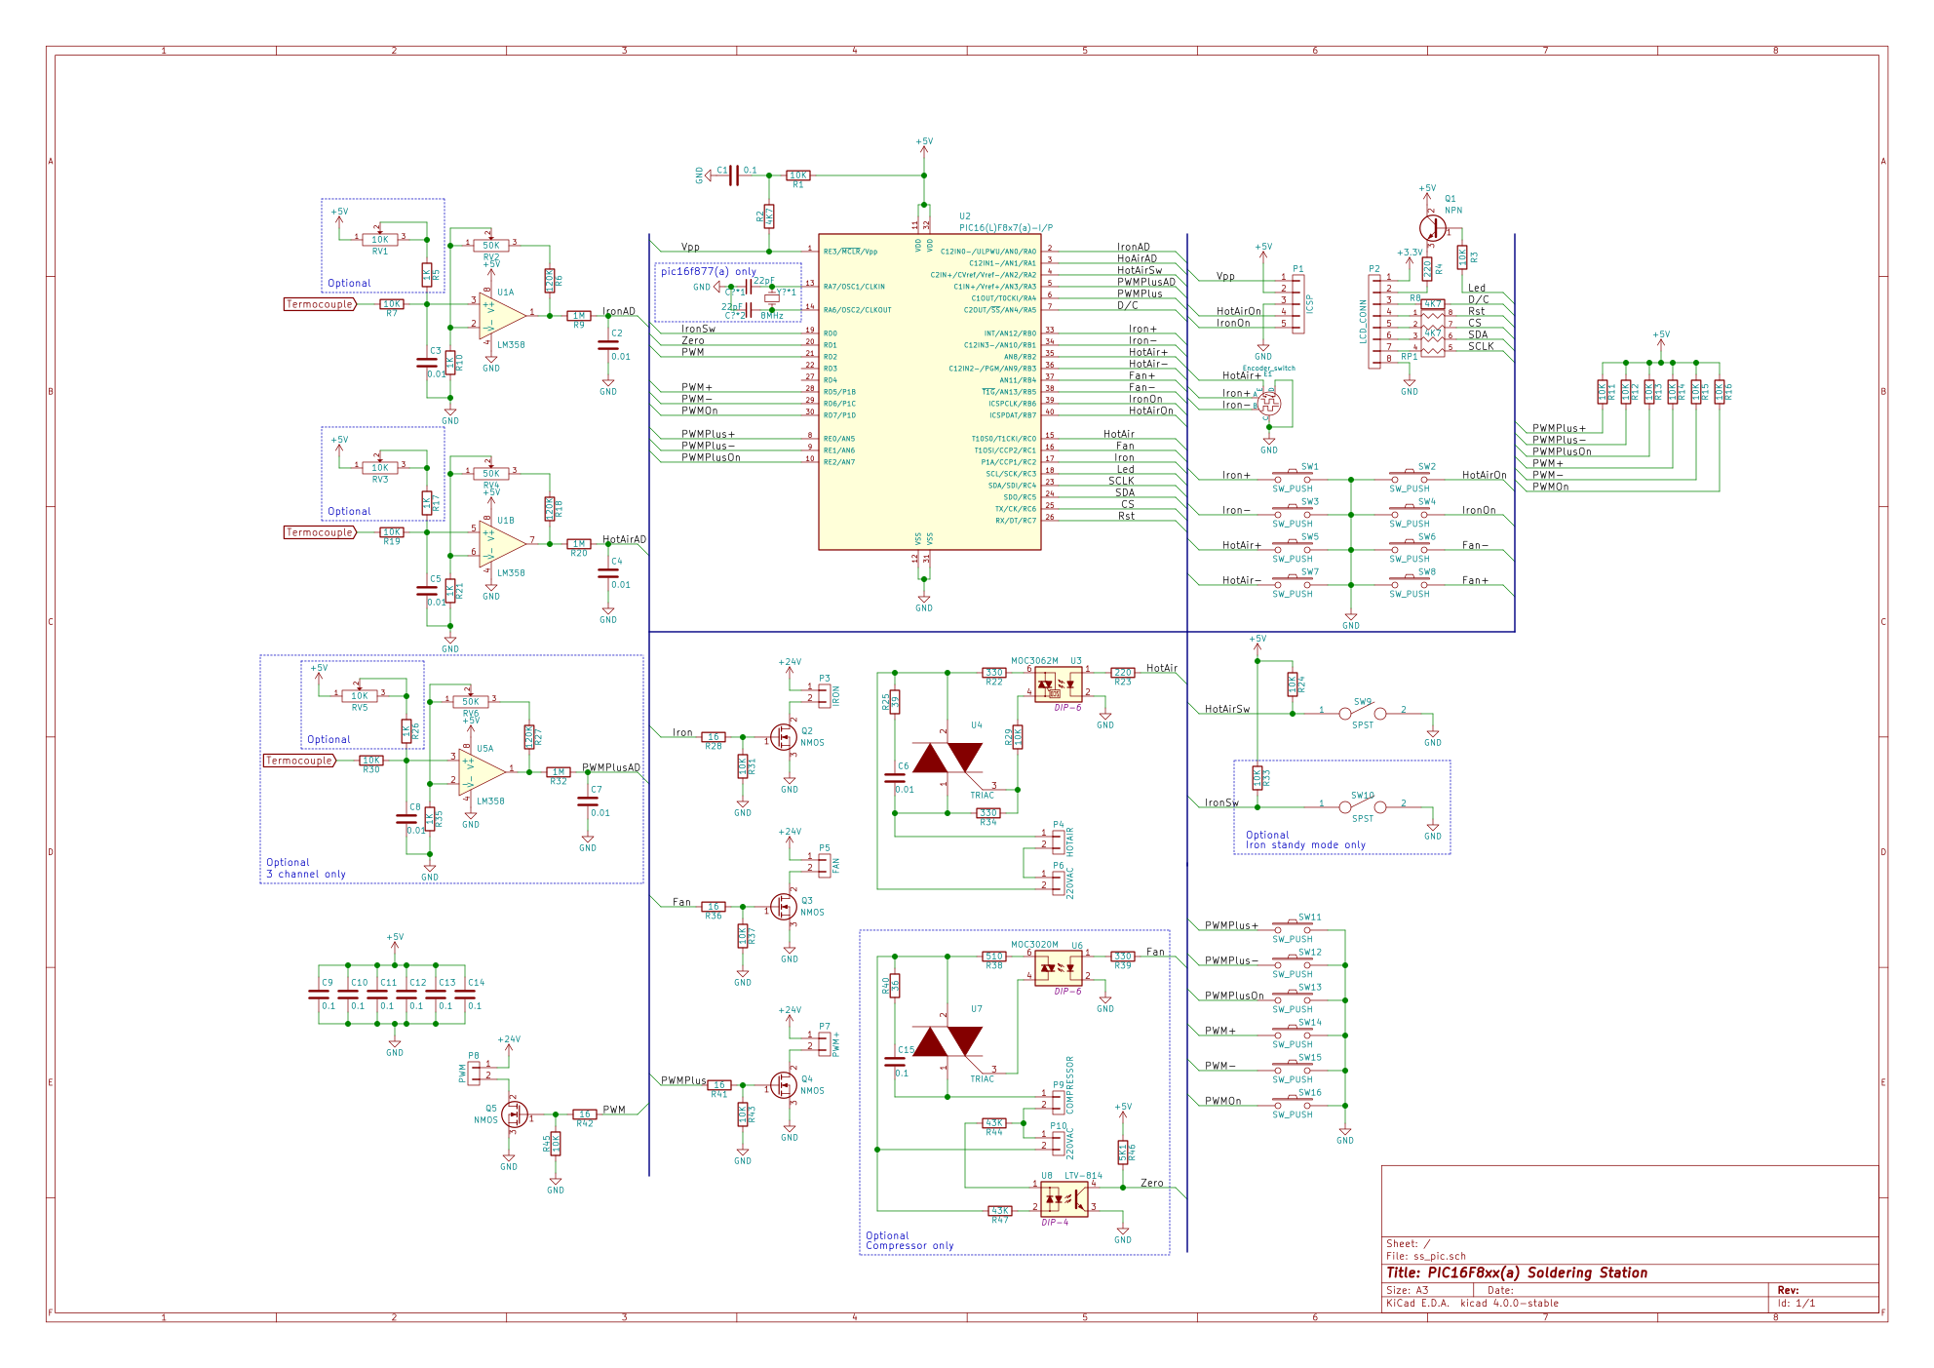Click the SW1 push button for Iron+
1934x1368 pixels.
[1293, 478]
